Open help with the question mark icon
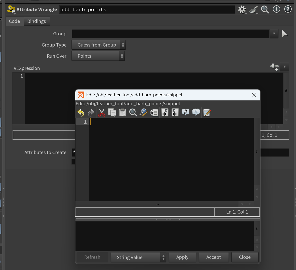Viewport: 296px width, 270px height. click(x=288, y=9)
